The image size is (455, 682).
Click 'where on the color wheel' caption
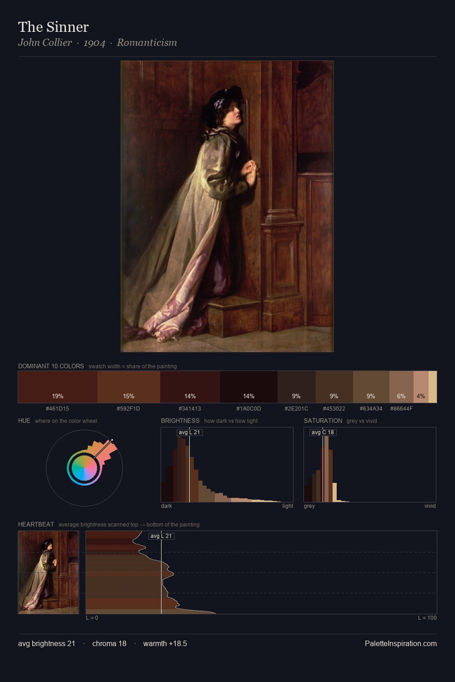point(66,421)
